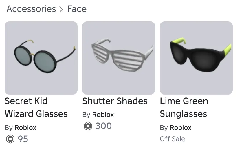Open the Secret Kid Wizard Glasses thumbnail
This screenshot has height=156, width=242.
[41, 58]
